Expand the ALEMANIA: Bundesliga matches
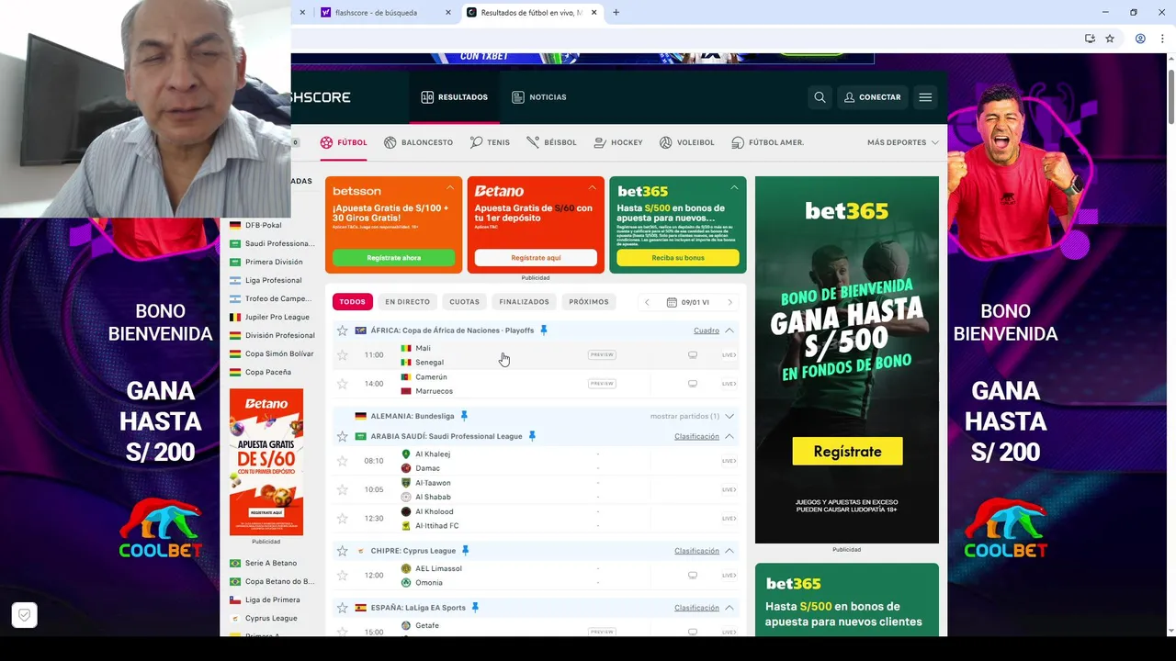The width and height of the screenshot is (1176, 661). (729, 416)
